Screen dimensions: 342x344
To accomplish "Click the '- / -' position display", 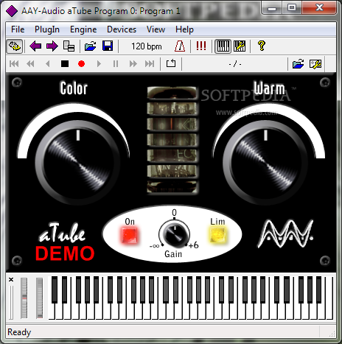I will [x=235, y=64].
